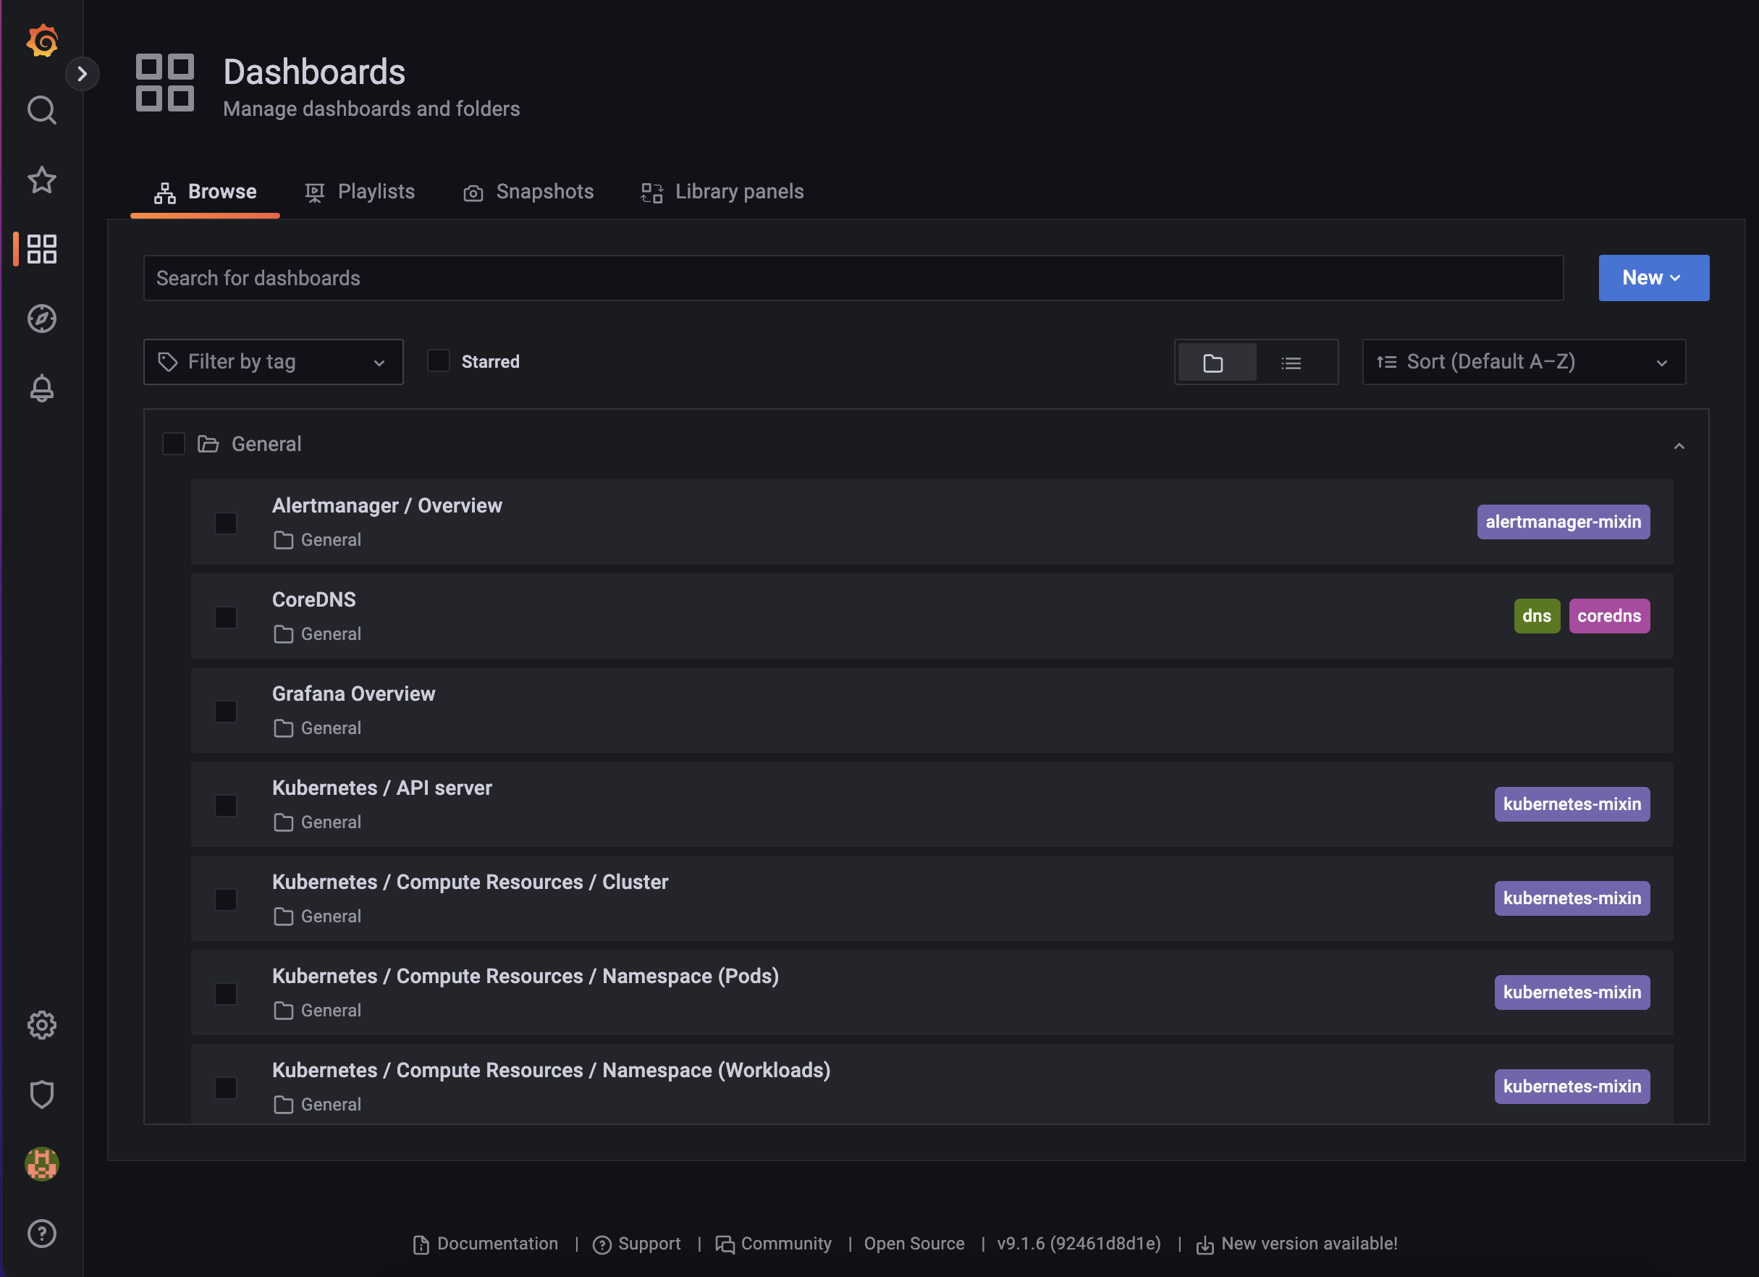Switch to the Playlists tab
Screen dimensions: 1759x1277
tap(360, 192)
